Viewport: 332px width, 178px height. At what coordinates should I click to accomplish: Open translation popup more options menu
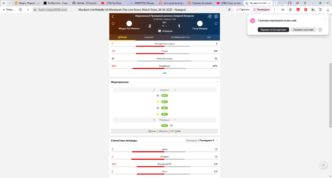[x=320, y=30]
